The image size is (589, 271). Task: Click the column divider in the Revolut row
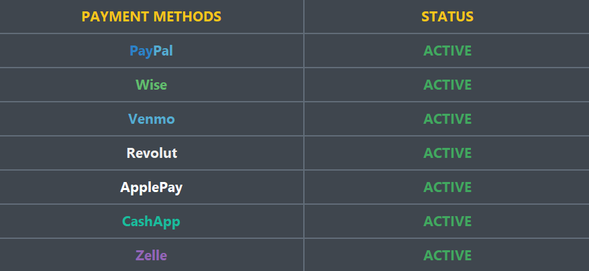click(304, 153)
